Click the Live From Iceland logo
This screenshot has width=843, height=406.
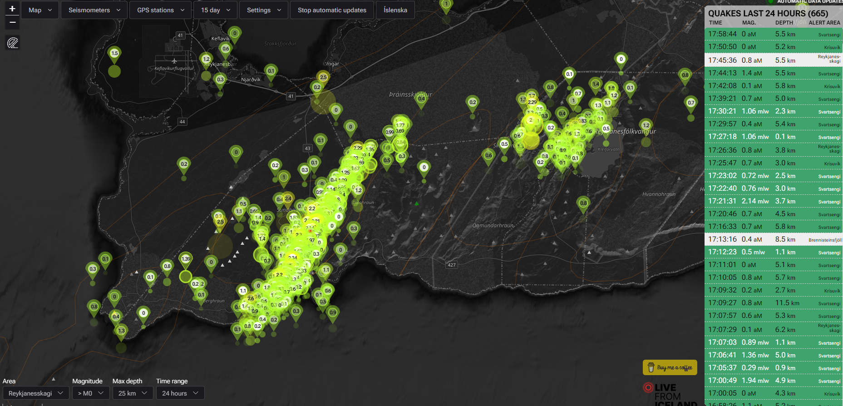click(670, 393)
